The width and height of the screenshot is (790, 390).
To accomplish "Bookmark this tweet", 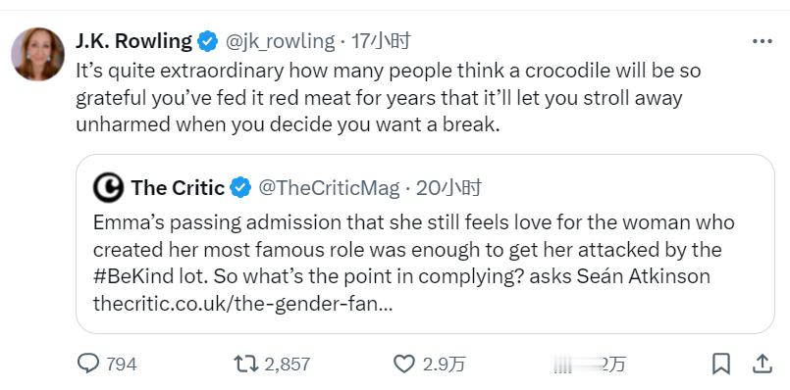I will (721, 364).
